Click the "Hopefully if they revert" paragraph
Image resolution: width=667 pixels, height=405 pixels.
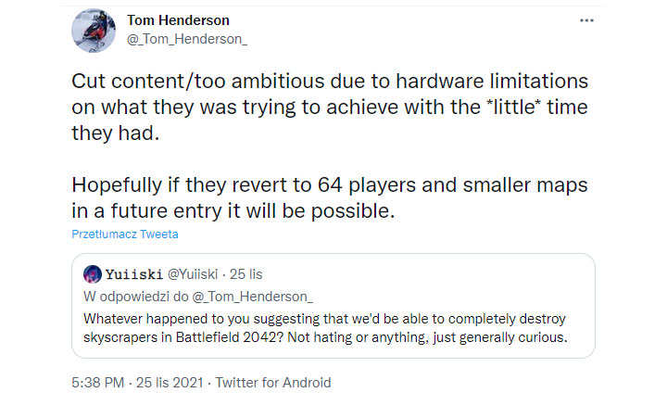[x=329, y=198]
